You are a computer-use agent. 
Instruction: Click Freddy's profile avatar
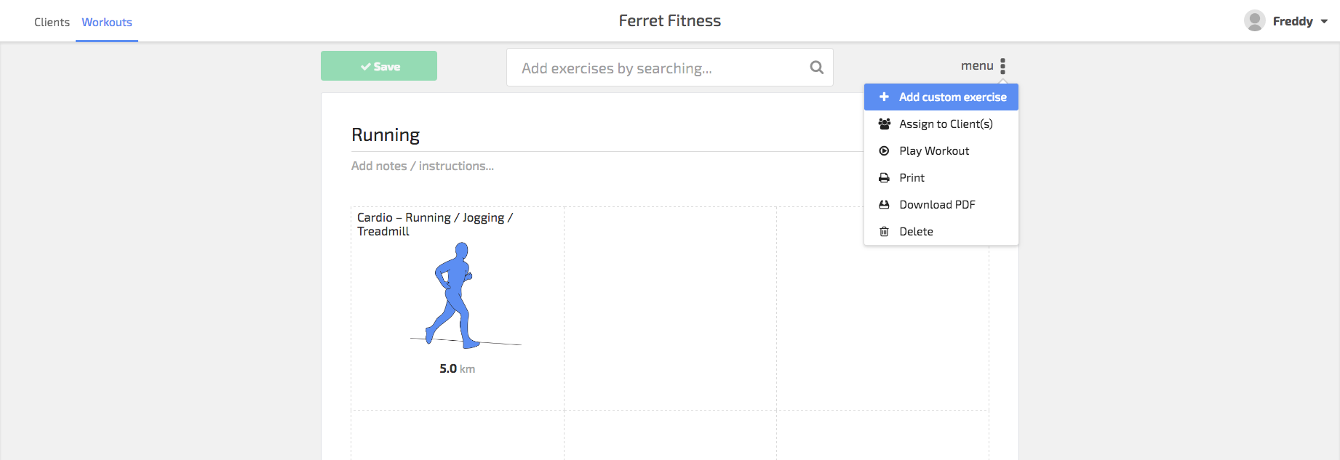1254,21
